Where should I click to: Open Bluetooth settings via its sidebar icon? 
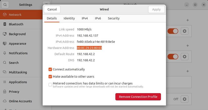[x=5, y=24]
